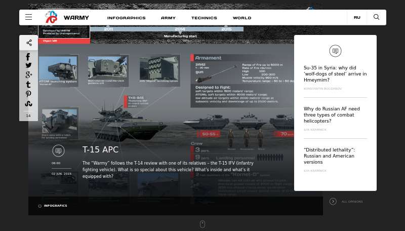Image resolution: width=405 pixels, height=231 pixels.
Task: Click the WARMY logo icon
Action: (x=51, y=17)
